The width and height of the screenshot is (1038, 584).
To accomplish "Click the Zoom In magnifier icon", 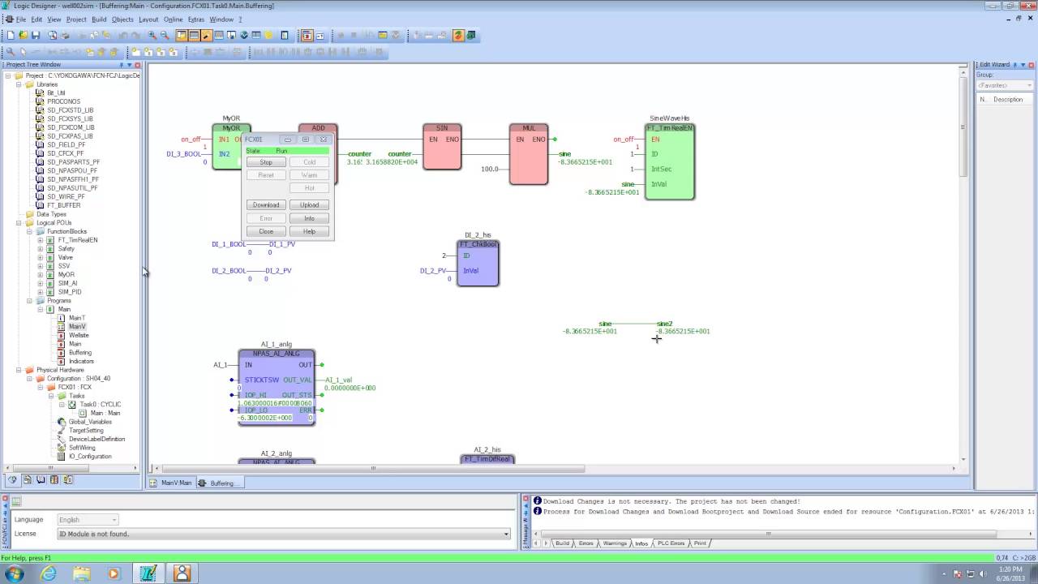I will 152,36.
